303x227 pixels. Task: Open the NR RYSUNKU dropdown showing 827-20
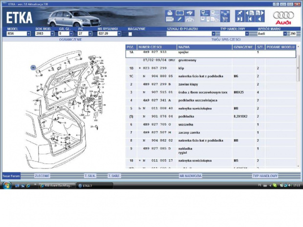click(x=119, y=34)
